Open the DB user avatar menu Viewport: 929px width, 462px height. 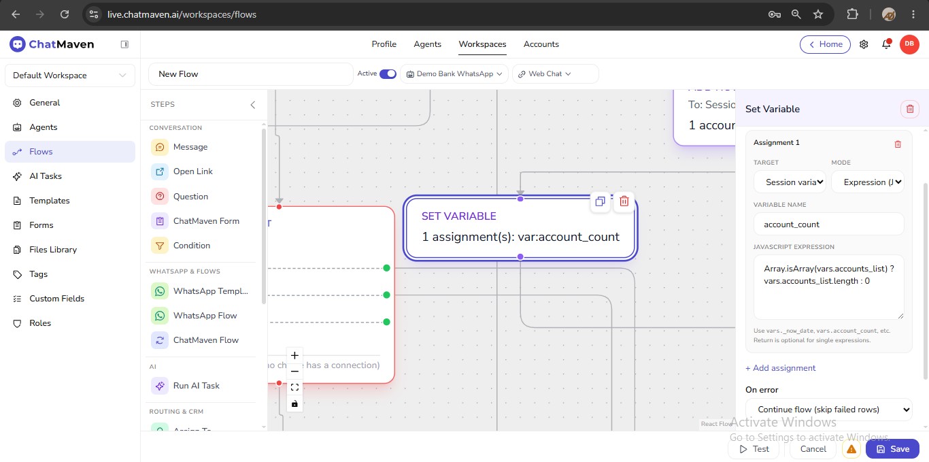tap(909, 44)
